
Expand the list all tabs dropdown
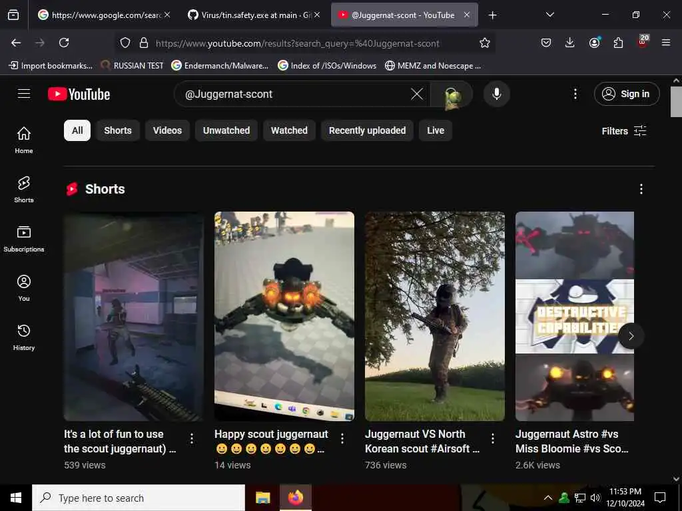[549, 15]
